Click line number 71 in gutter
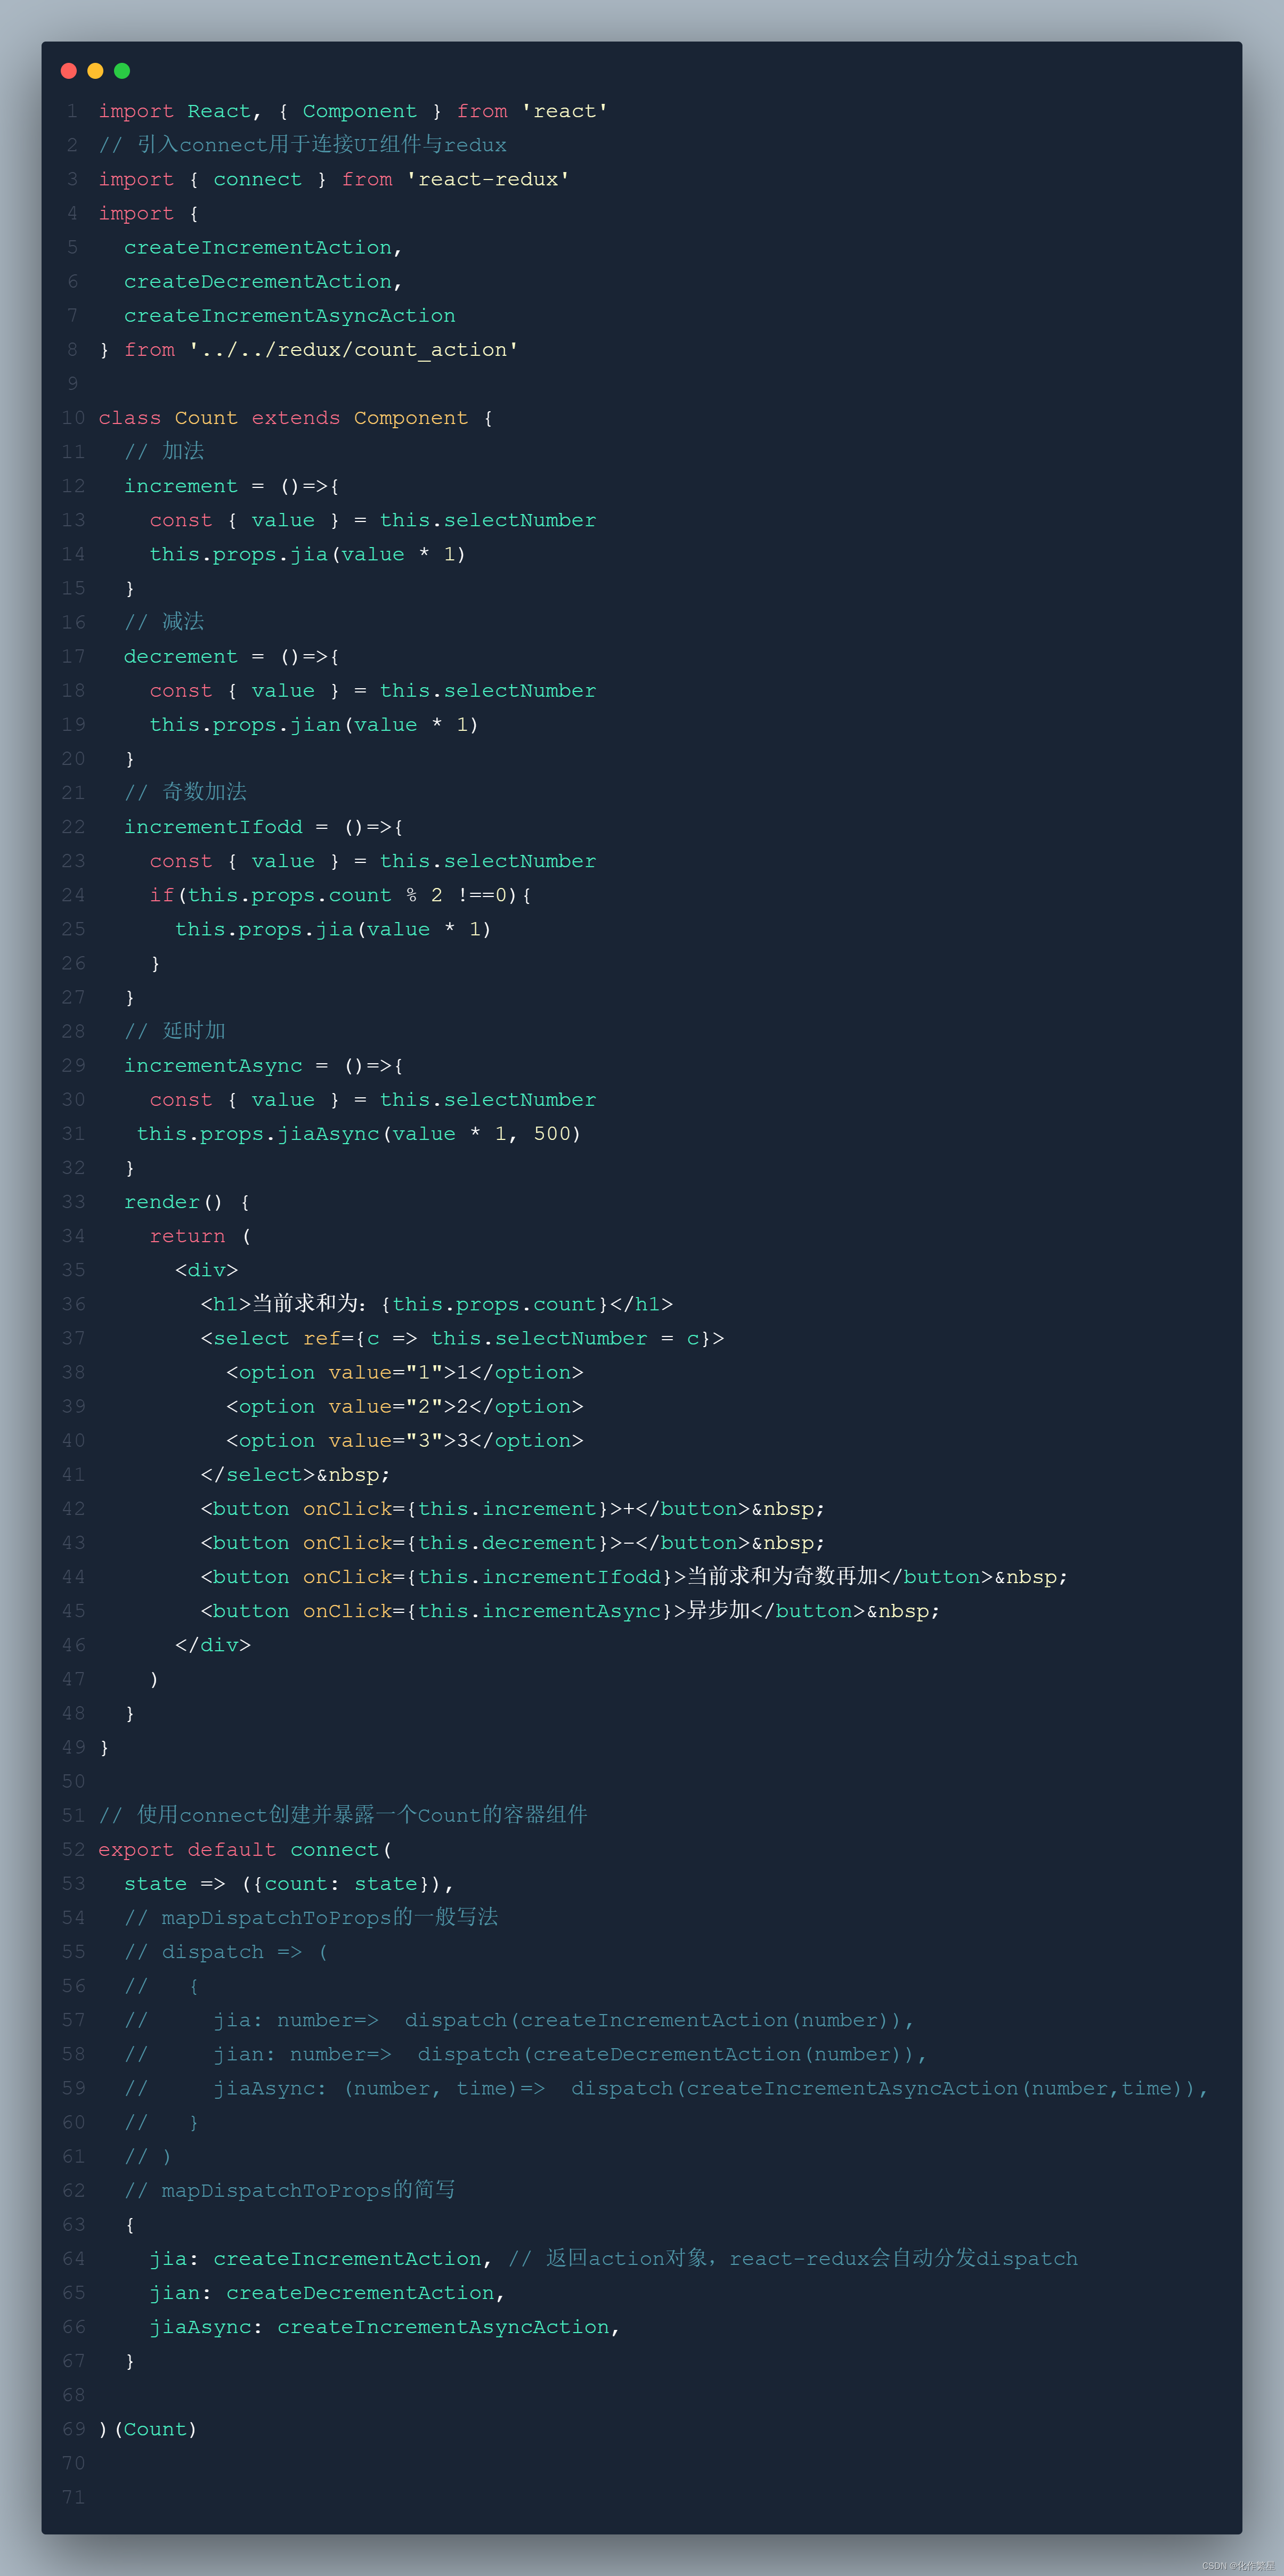Screen dimensions: 1284x2576 coord(73,2497)
